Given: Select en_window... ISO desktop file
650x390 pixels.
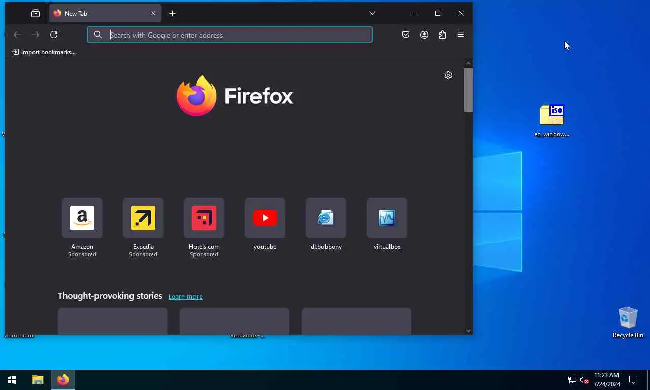Looking at the screenshot, I should [x=551, y=121].
